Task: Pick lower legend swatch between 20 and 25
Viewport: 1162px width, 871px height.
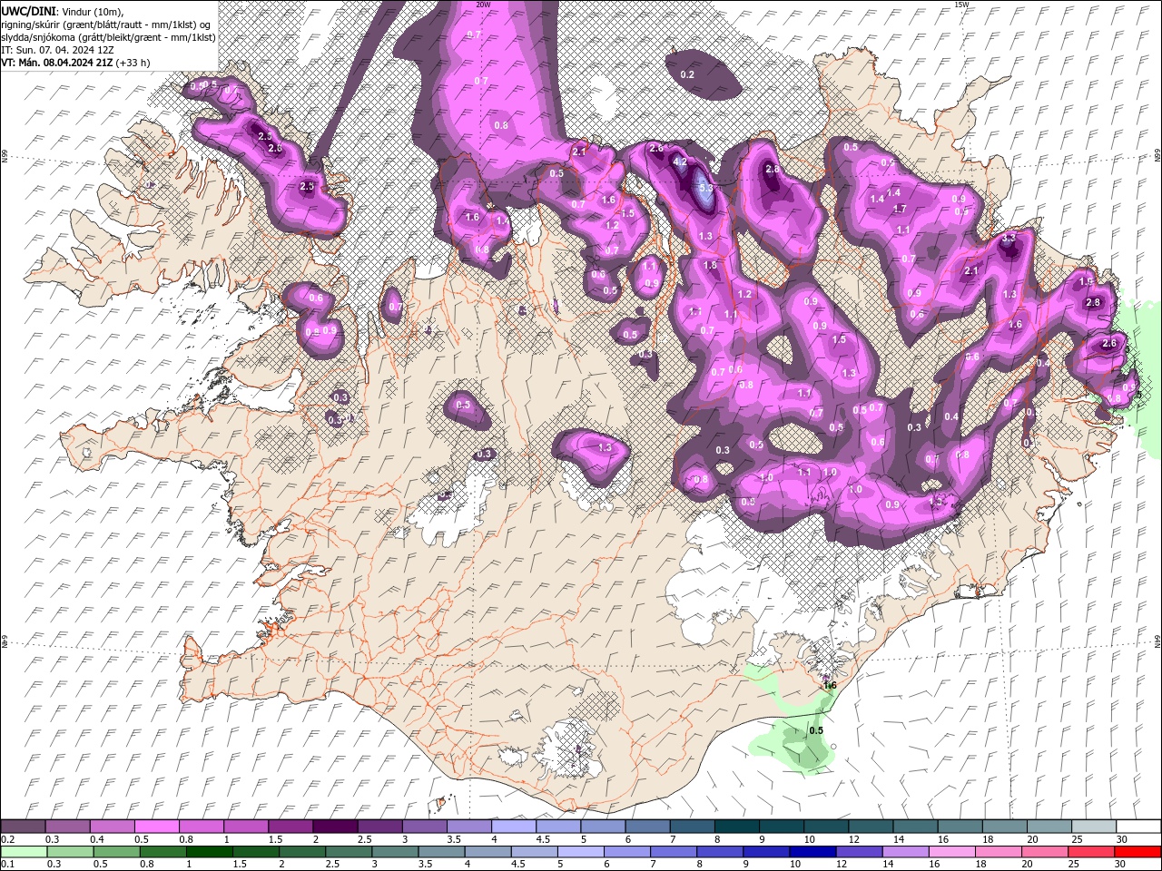Action: point(1044,852)
